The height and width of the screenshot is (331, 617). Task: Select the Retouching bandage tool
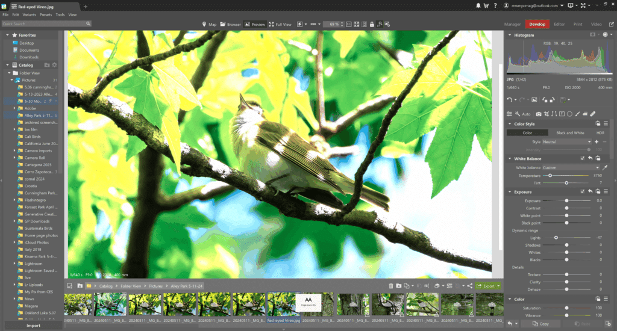pyautogui.click(x=593, y=114)
